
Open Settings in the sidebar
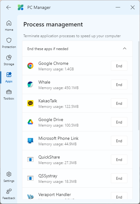[x=9, y=177]
